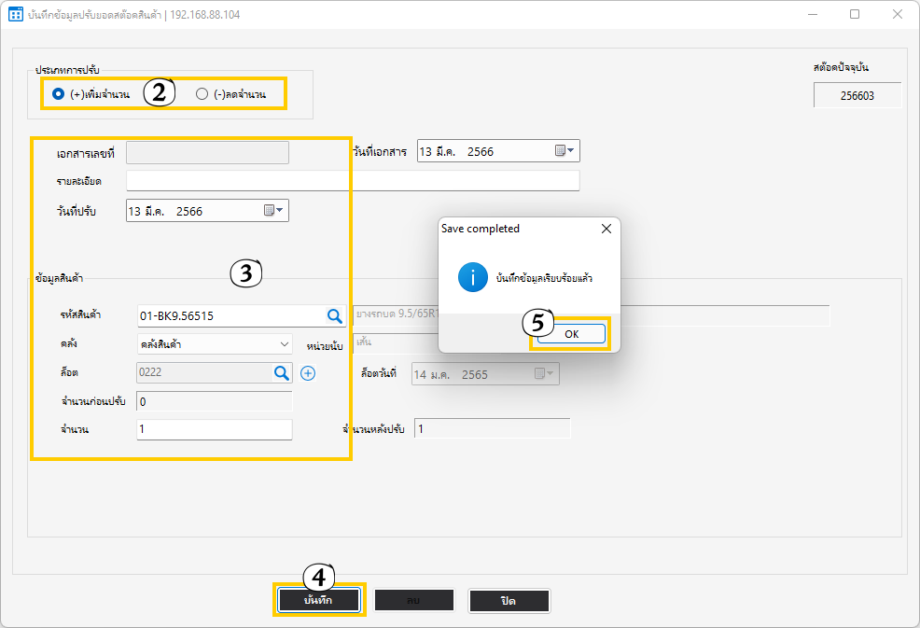Click the blue info icon in dialog
The height and width of the screenshot is (628, 920).
(x=472, y=277)
